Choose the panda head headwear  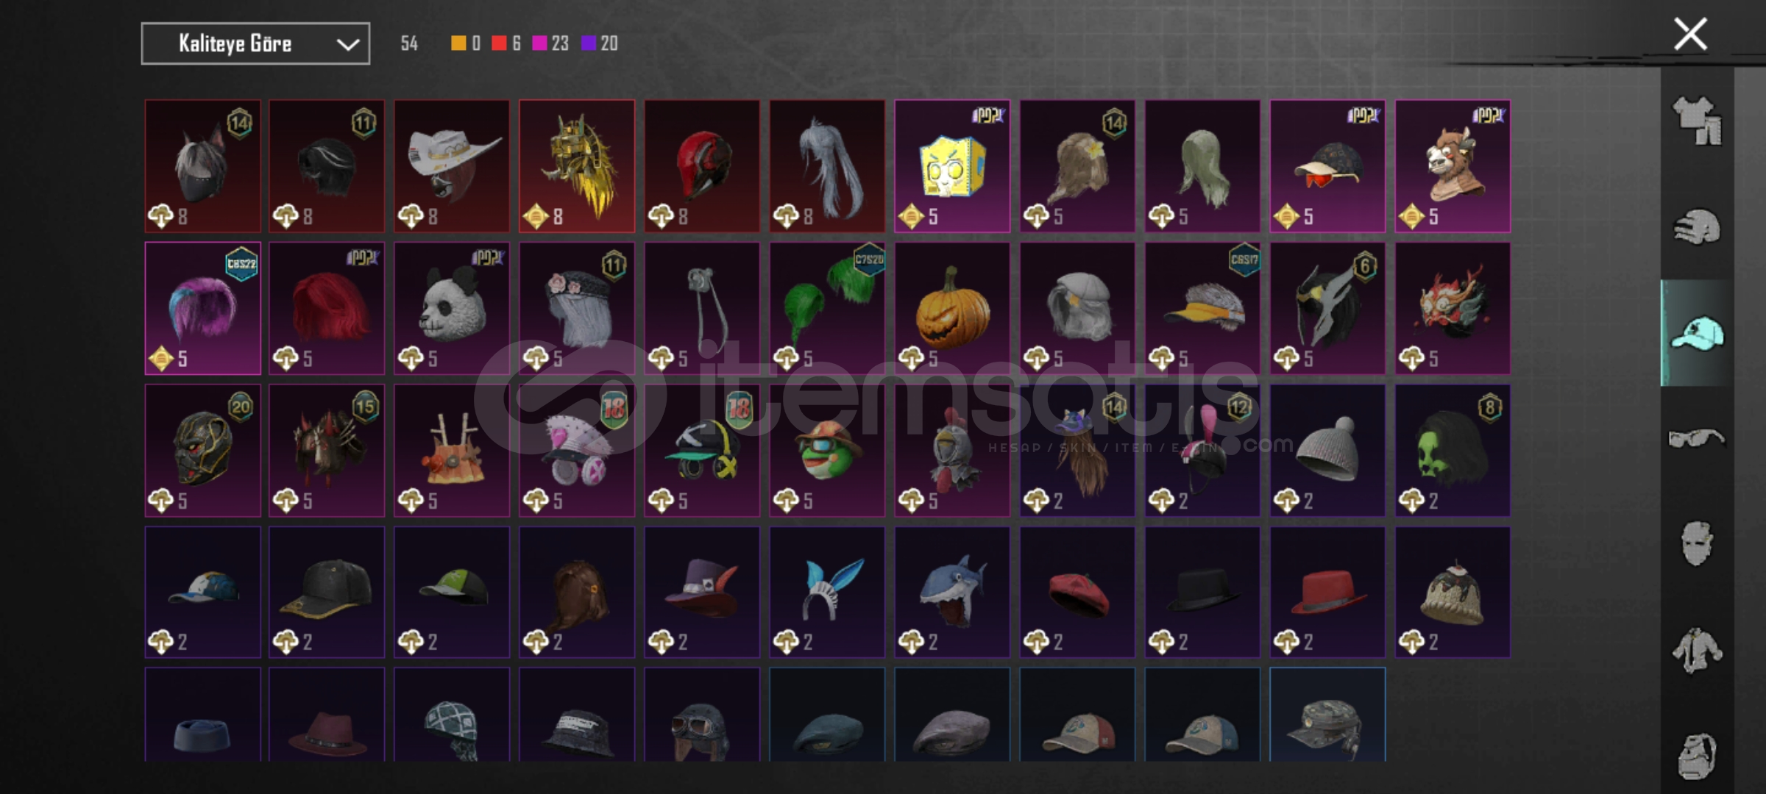tap(452, 309)
